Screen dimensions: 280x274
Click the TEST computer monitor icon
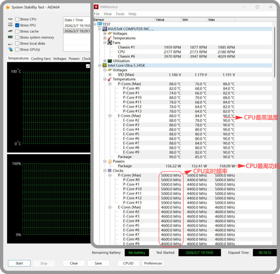(99, 24)
